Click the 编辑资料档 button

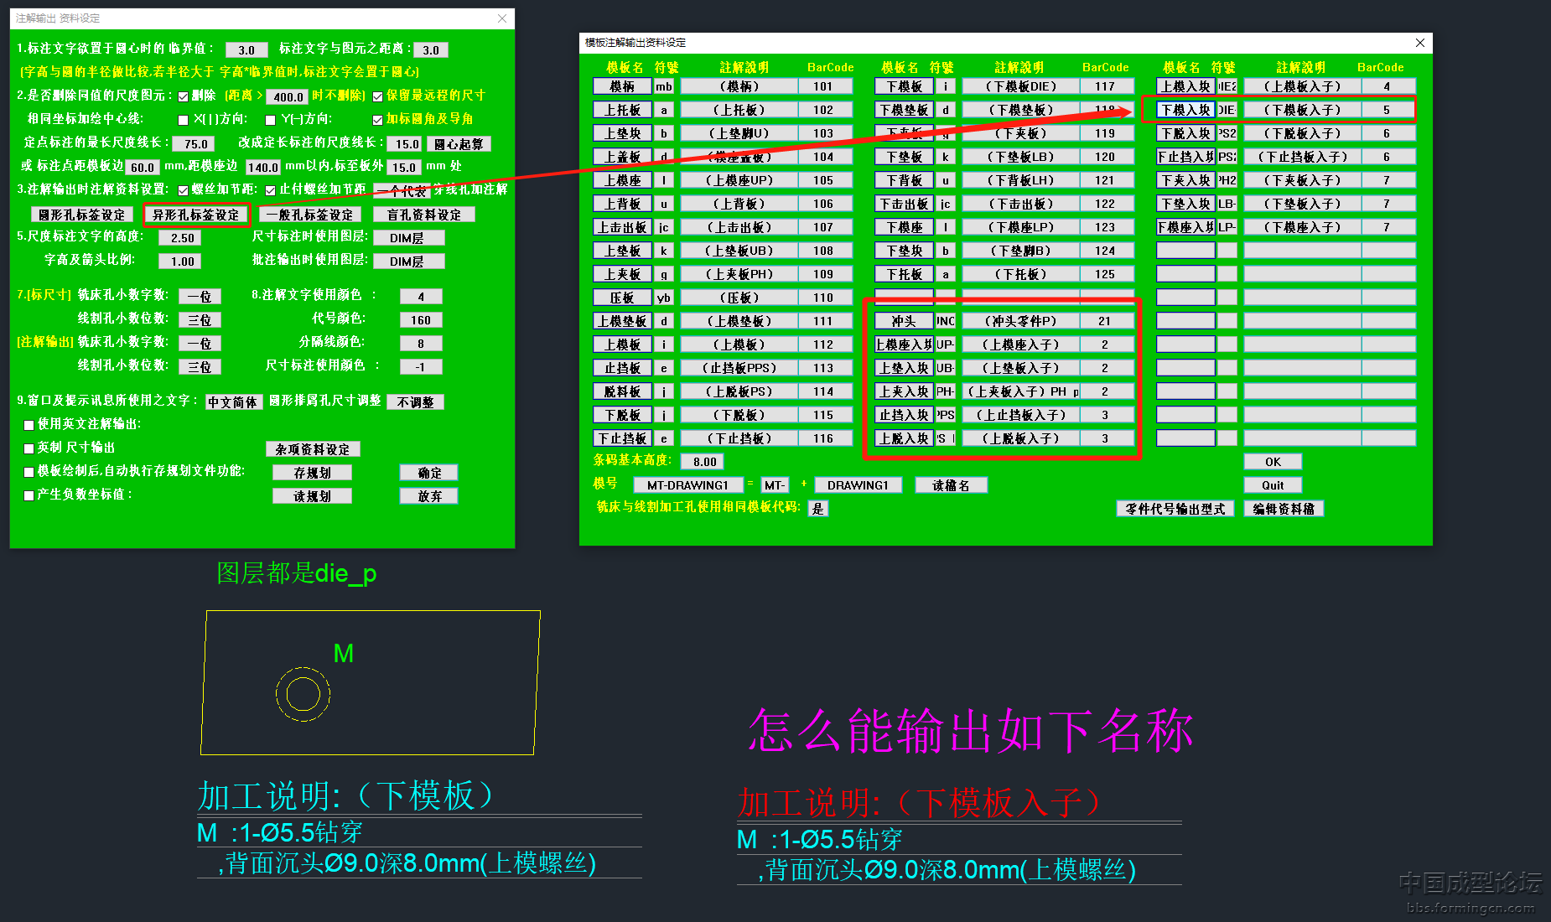[1284, 509]
